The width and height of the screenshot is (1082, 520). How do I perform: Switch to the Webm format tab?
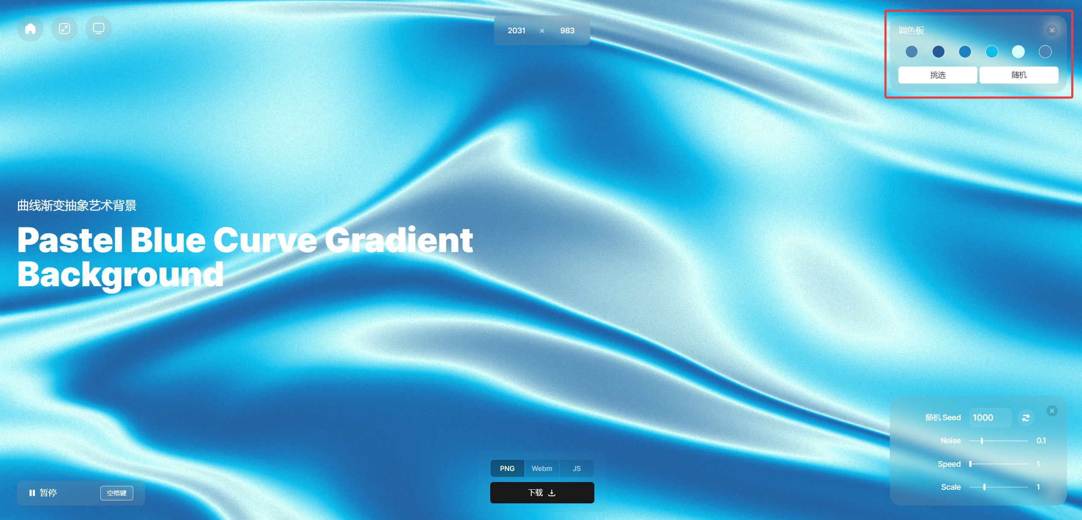pyautogui.click(x=541, y=468)
